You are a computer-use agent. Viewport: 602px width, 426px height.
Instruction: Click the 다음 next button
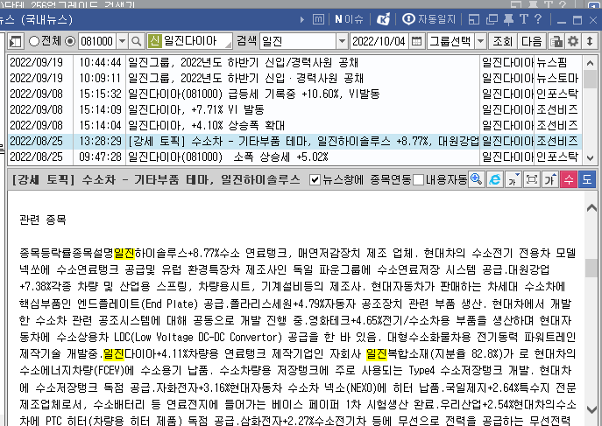(x=531, y=41)
